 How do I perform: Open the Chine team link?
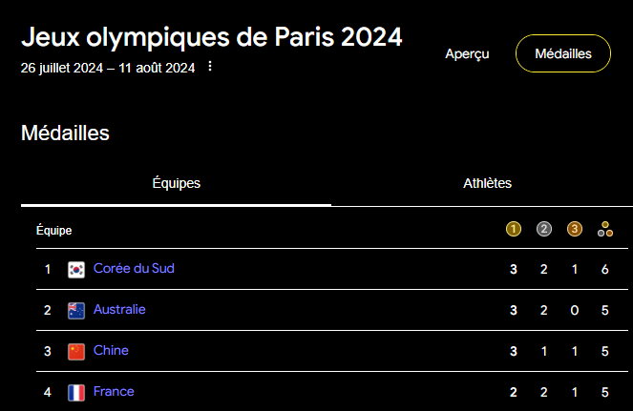point(111,351)
